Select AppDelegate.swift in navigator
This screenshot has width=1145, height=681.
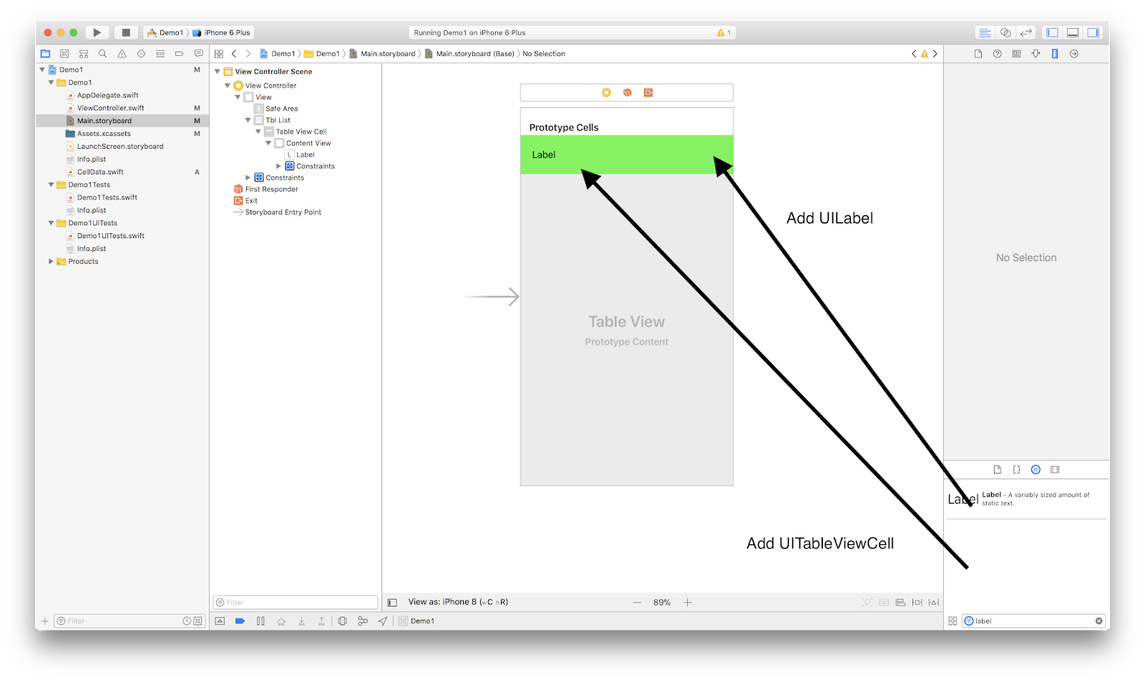(107, 95)
